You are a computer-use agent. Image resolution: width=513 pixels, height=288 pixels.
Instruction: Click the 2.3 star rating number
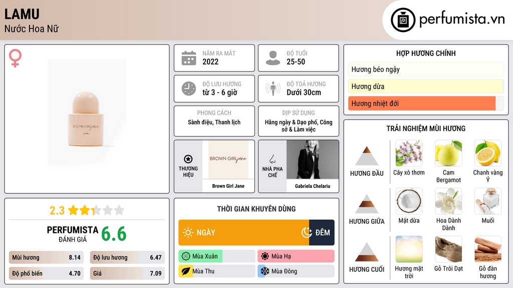(x=57, y=210)
